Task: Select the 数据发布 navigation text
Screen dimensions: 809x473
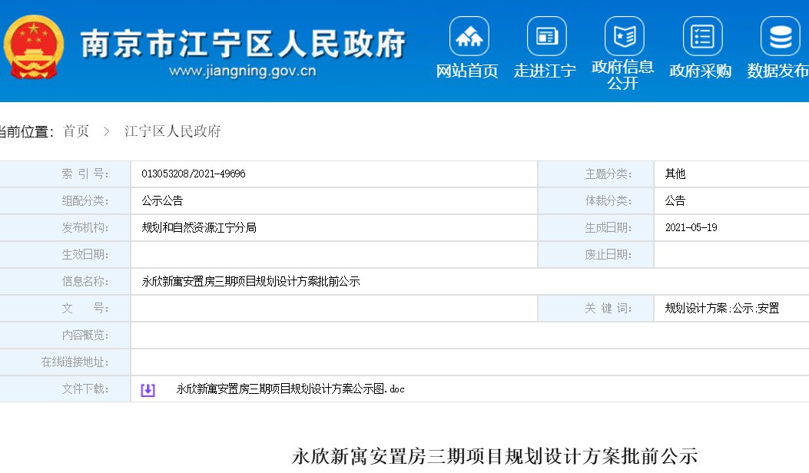Action: [778, 71]
